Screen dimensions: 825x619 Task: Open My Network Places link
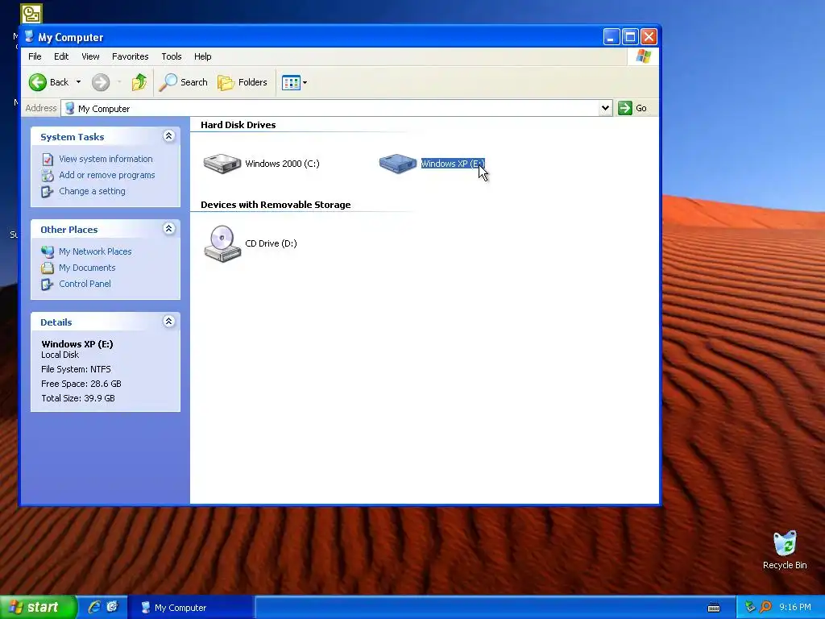pyautogui.click(x=95, y=251)
